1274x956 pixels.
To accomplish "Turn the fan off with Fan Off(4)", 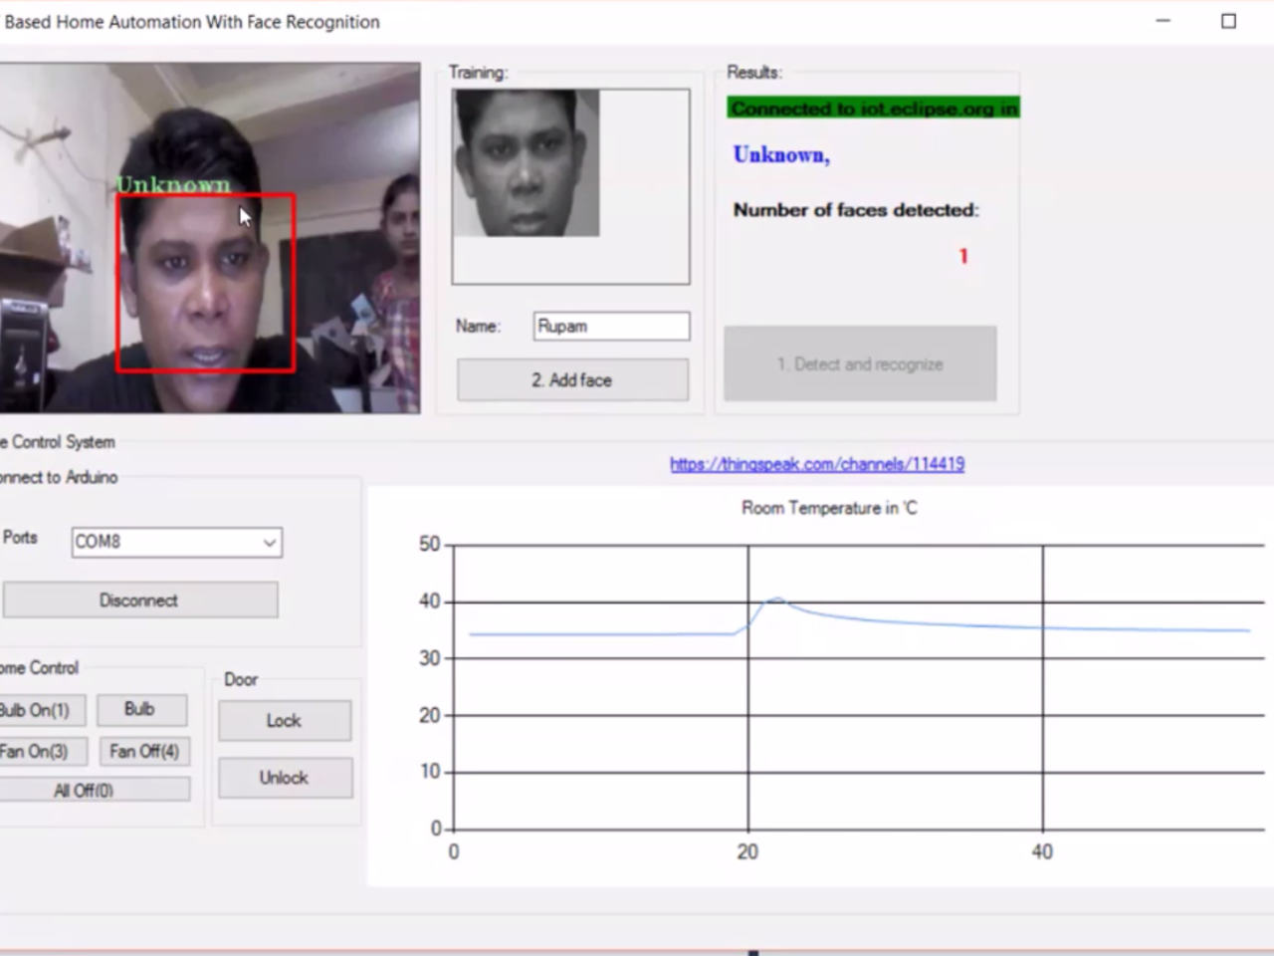I will point(144,752).
